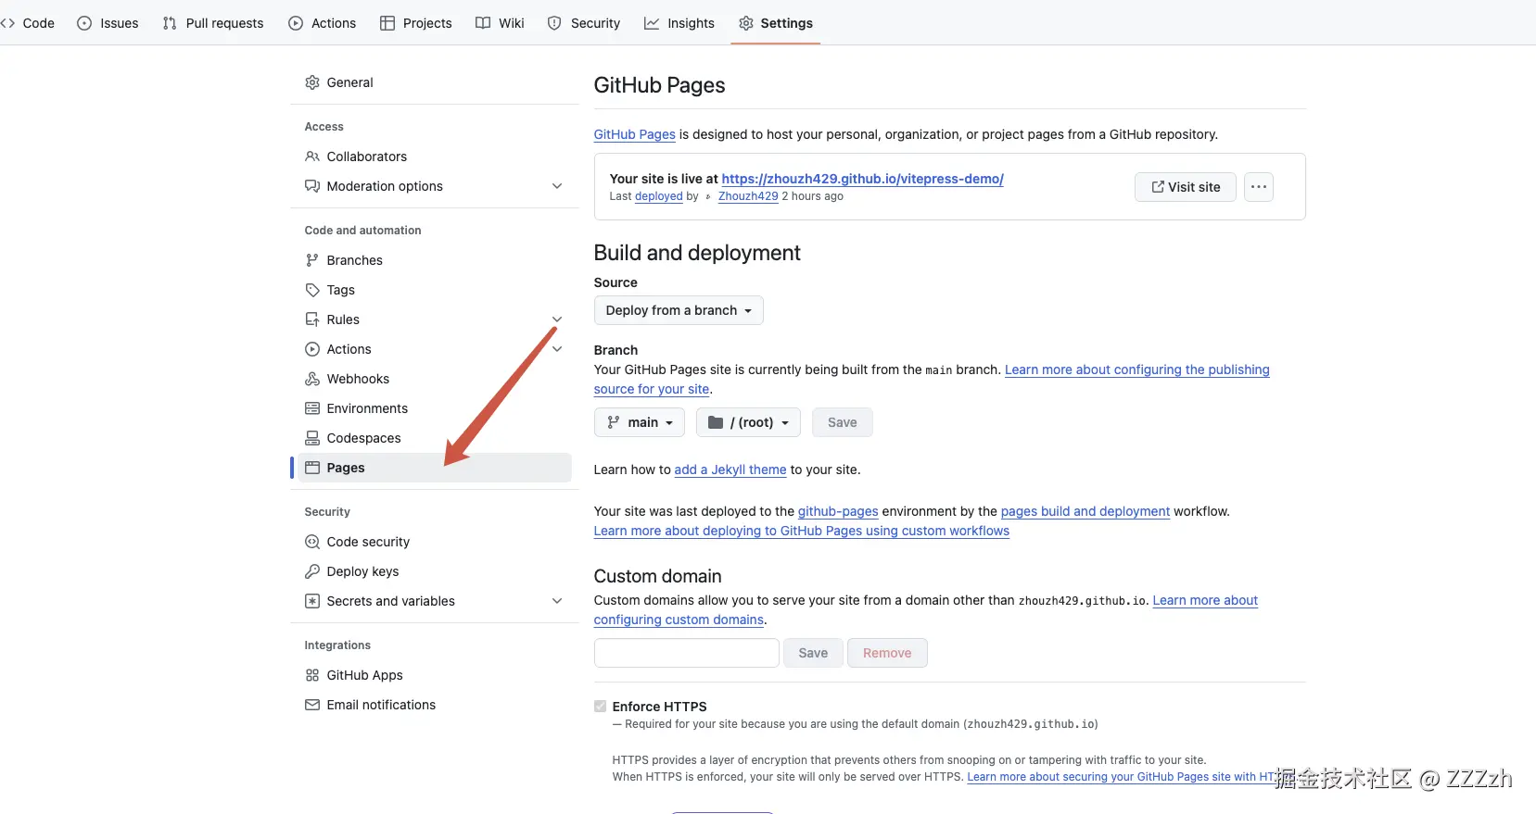Open the live site URL link
This screenshot has width=1536, height=814.
pyautogui.click(x=862, y=179)
